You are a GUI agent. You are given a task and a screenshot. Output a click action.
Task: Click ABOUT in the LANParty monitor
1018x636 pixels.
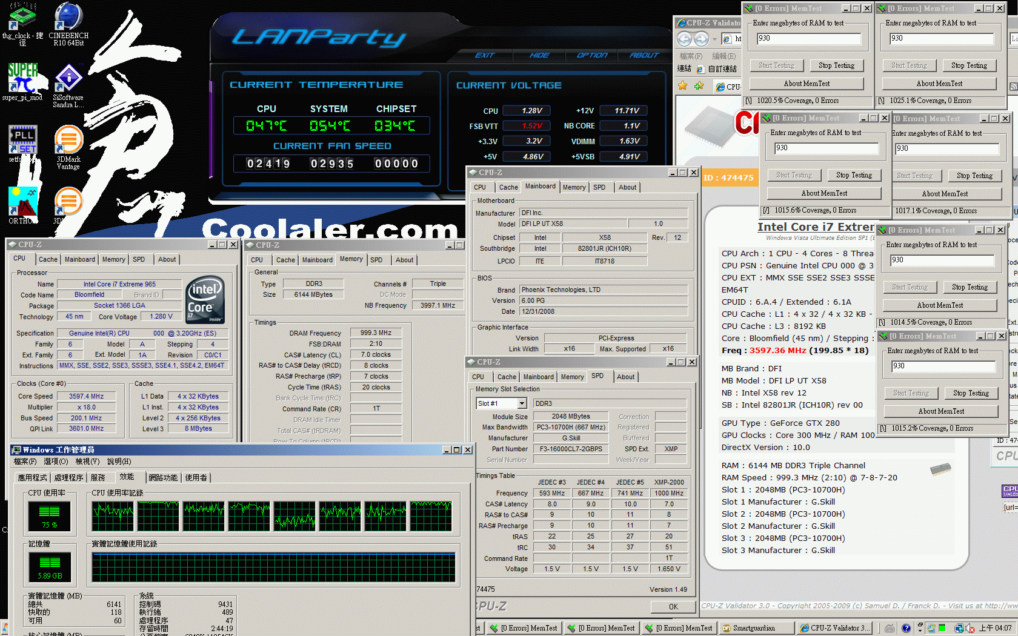[644, 55]
